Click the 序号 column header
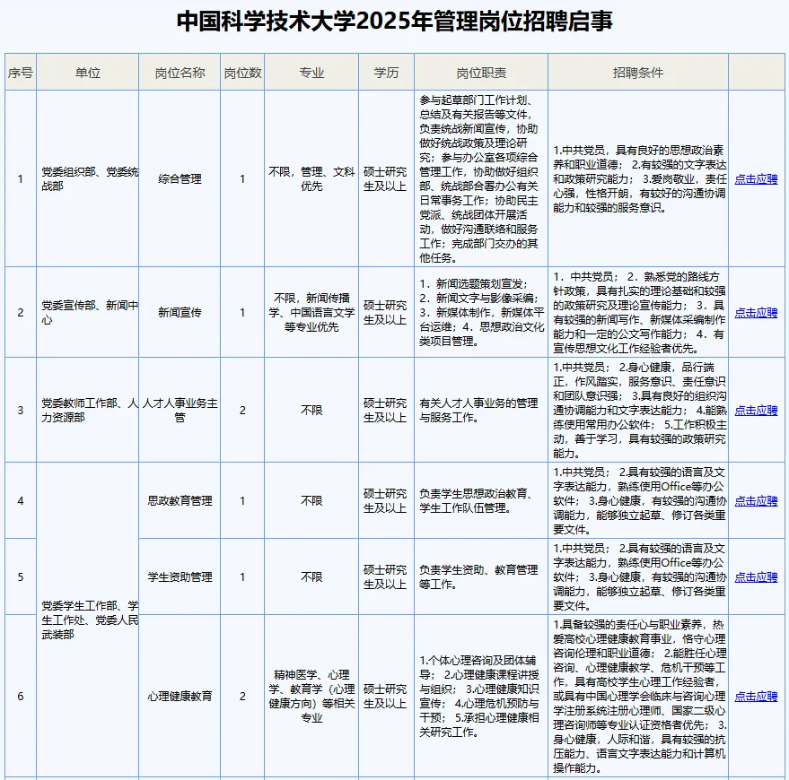 [20, 73]
